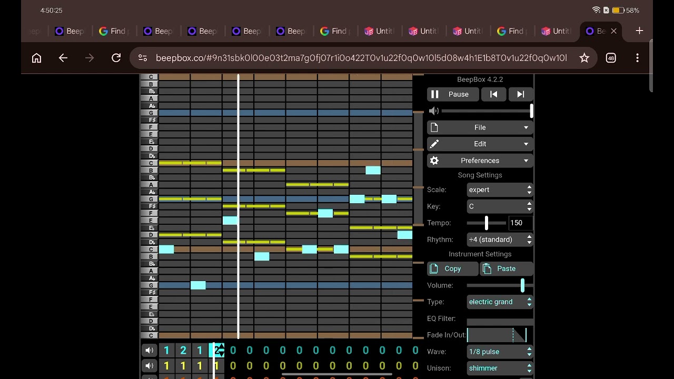Open the Rhythm ÷4 (standard) dropdown
The width and height of the screenshot is (674, 379).
[x=500, y=240]
